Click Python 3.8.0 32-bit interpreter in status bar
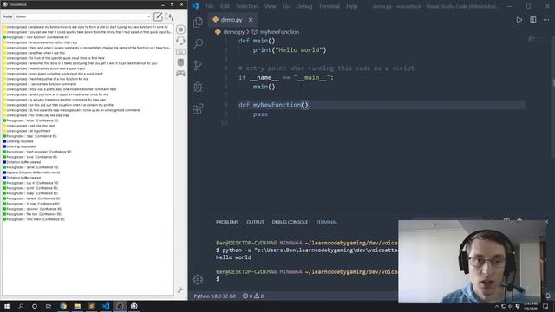The width and height of the screenshot is (555, 312). pos(214,296)
